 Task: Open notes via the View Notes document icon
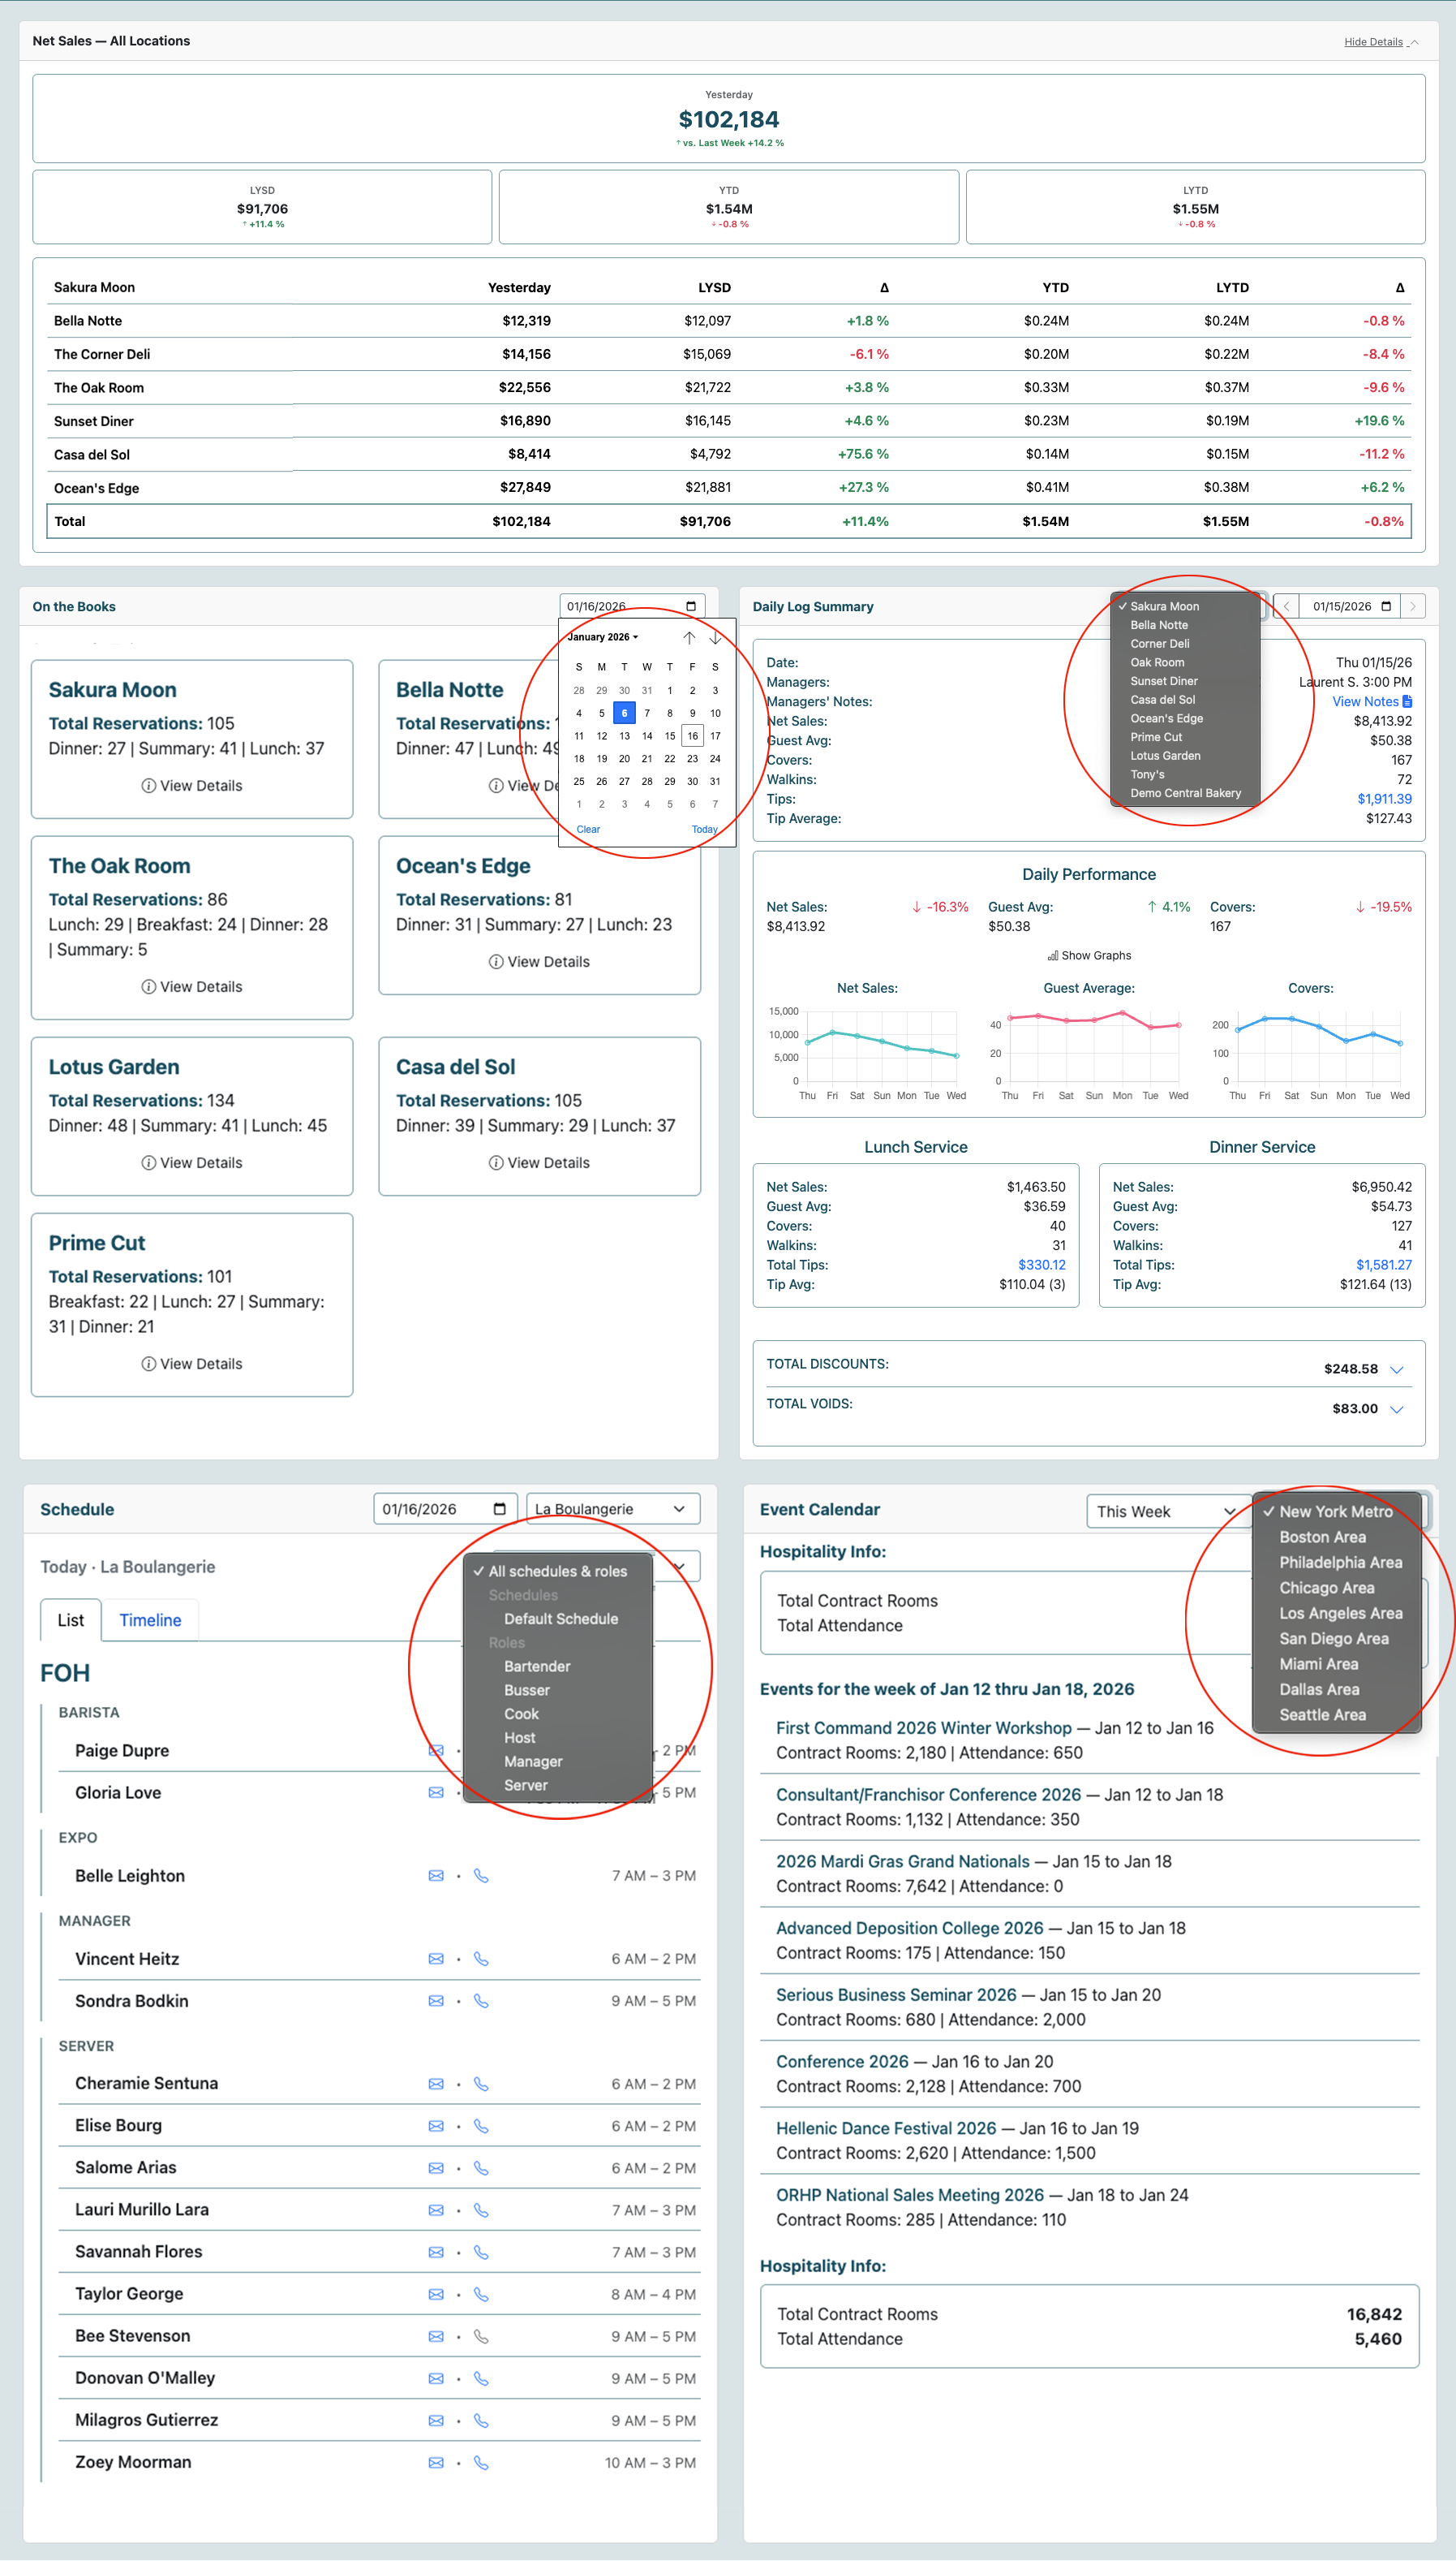(x=1408, y=701)
